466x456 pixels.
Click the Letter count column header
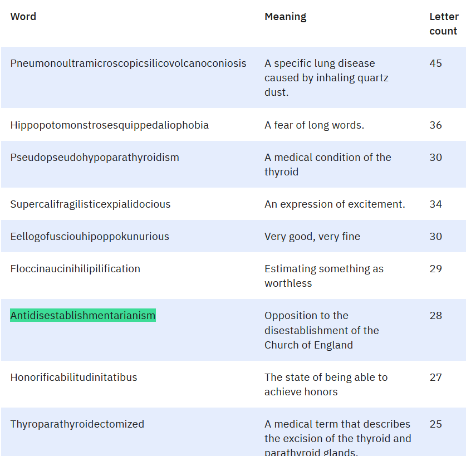click(x=444, y=24)
